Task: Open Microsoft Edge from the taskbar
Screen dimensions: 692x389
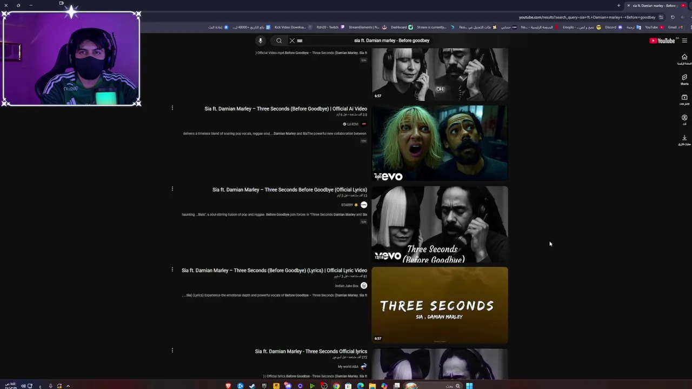Action: (x=360, y=386)
